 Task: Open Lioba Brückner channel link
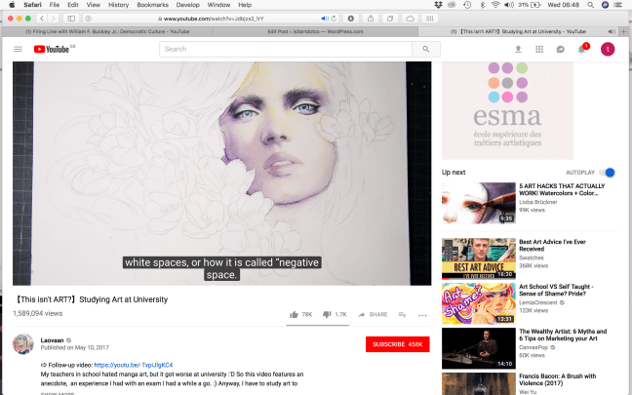[x=538, y=202]
